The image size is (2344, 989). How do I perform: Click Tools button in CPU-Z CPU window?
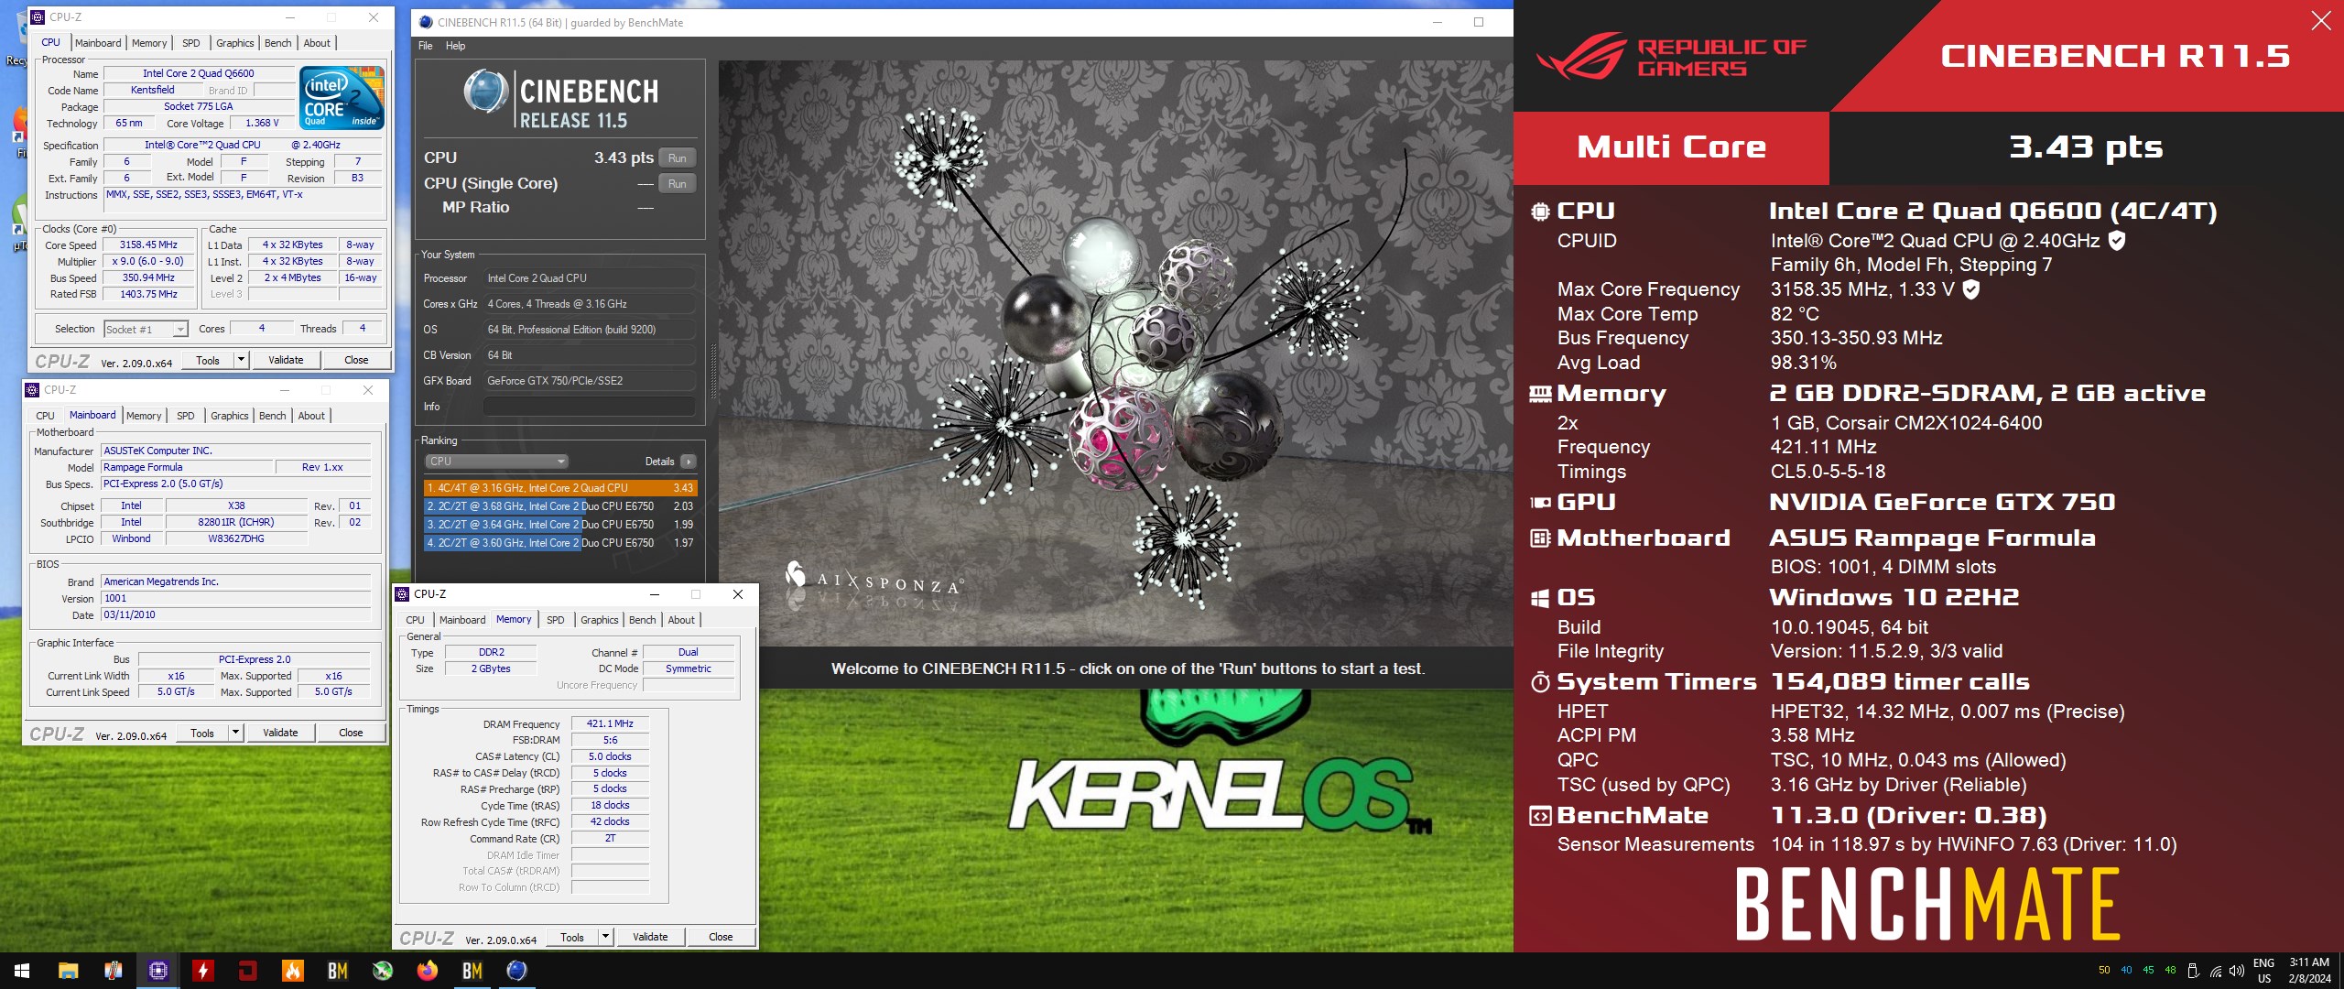[208, 360]
